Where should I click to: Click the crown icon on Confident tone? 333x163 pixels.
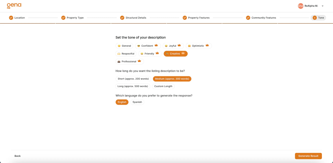point(156,46)
